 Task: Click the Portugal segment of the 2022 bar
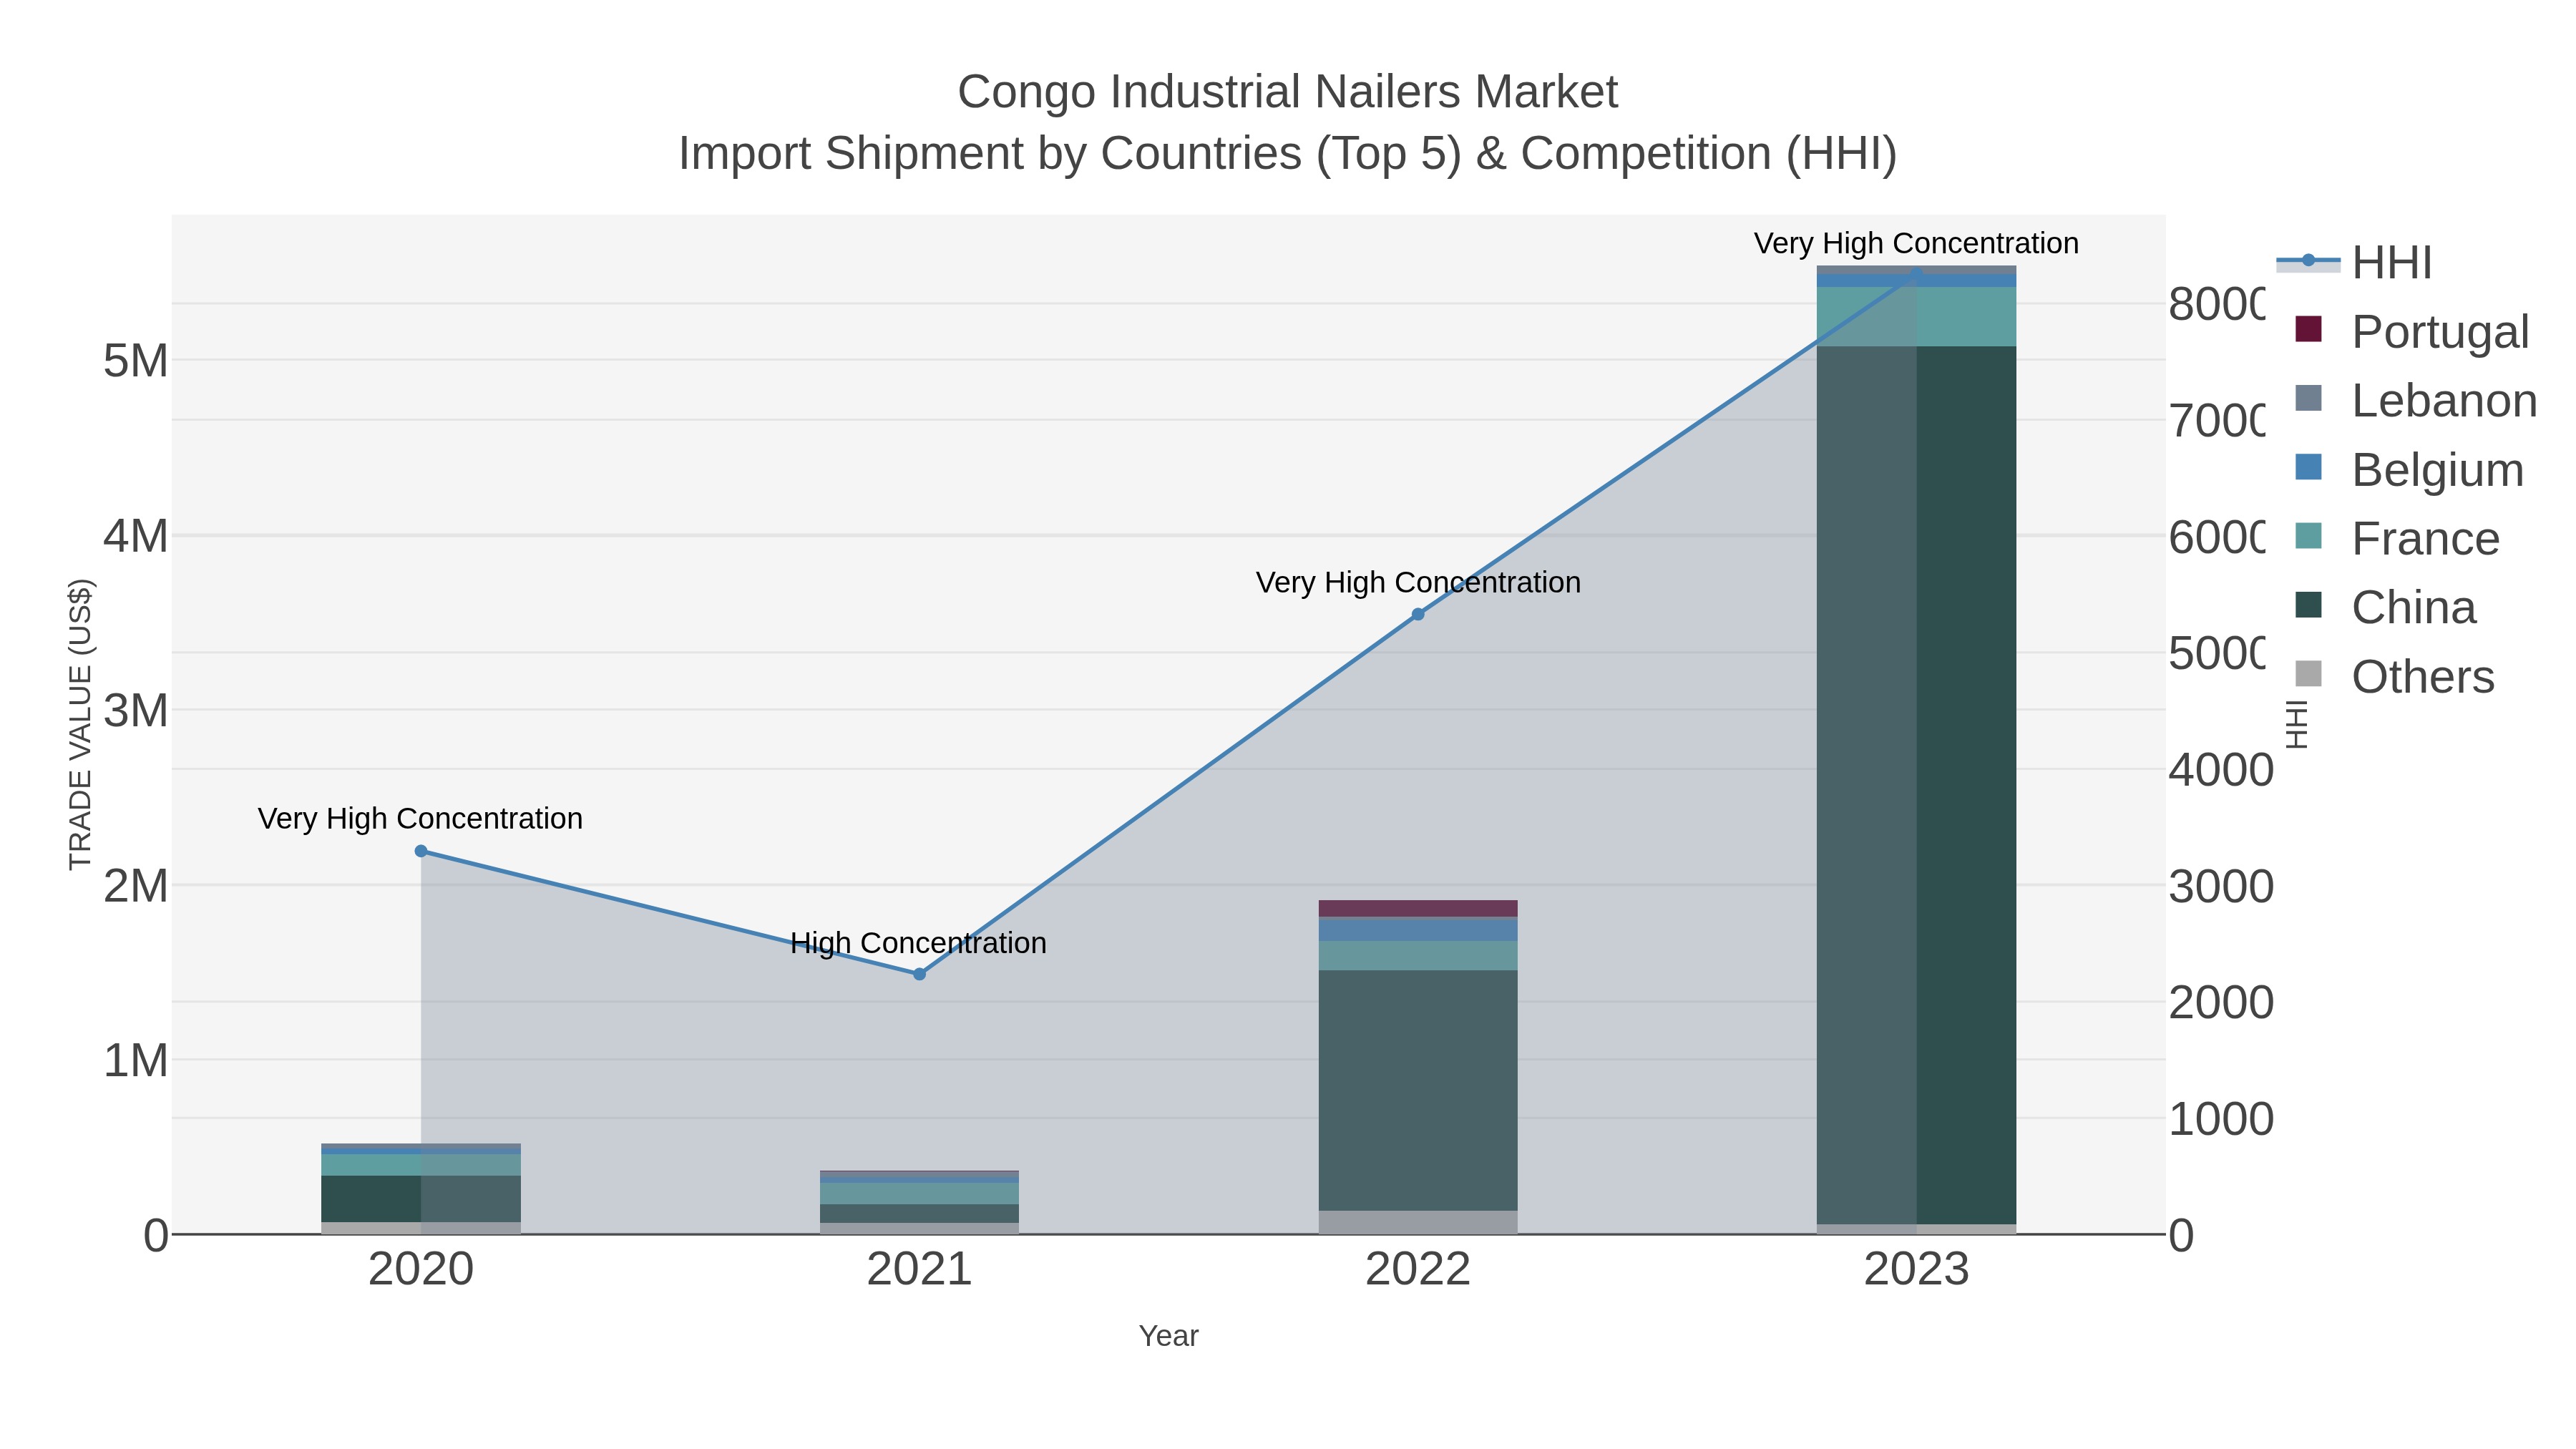point(1418,908)
